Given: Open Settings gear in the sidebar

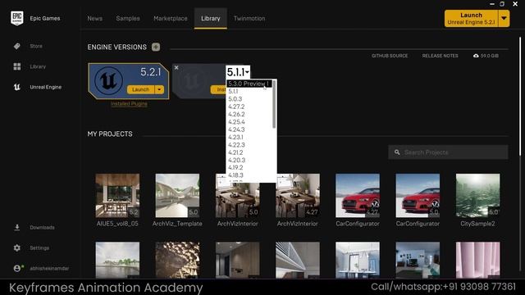Looking at the screenshot, I should pyautogui.click(x=17, y=247).
